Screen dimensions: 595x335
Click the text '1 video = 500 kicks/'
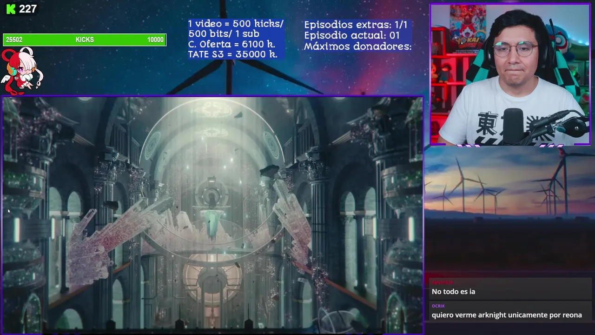point(236,24)
